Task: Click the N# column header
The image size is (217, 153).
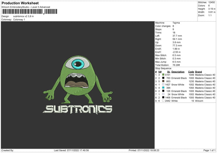Action: click(x=160, y=72)
